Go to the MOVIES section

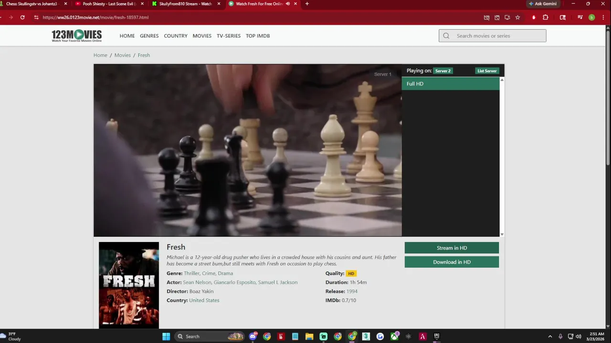[x=202, y=36]
